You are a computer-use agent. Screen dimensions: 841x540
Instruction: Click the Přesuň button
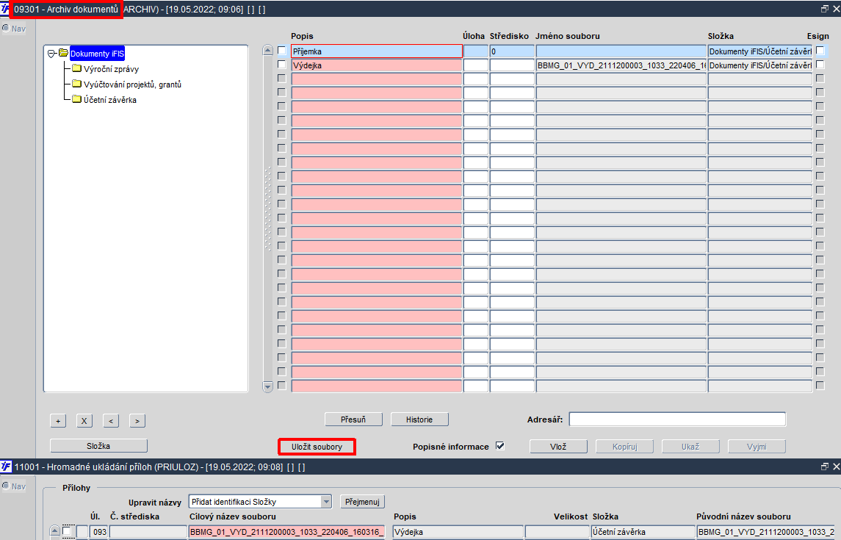pos(353,420)
